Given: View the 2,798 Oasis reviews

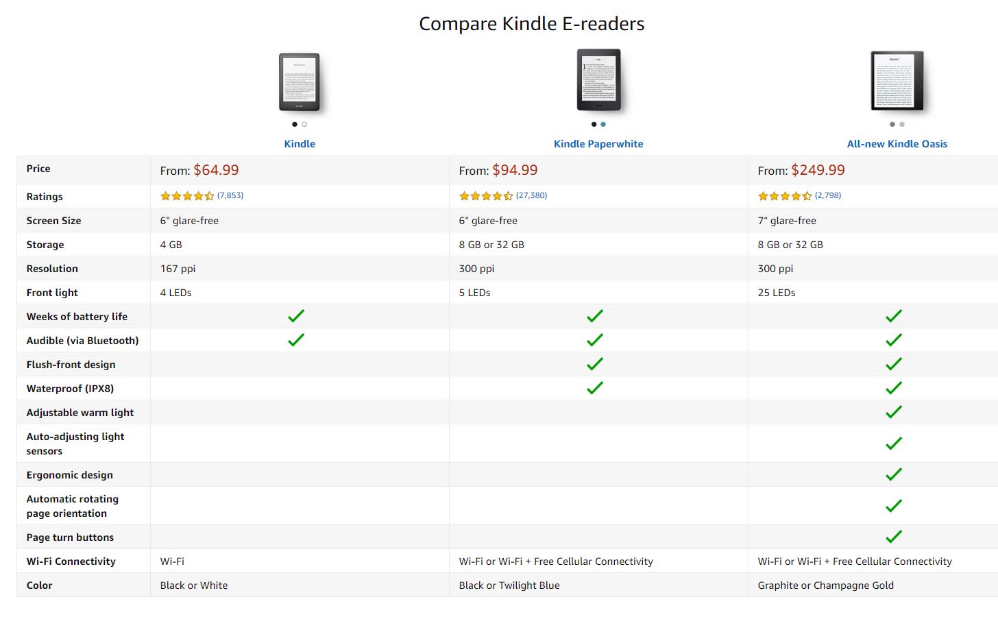Looking at the screenshot, I should (x=828, y=195).
